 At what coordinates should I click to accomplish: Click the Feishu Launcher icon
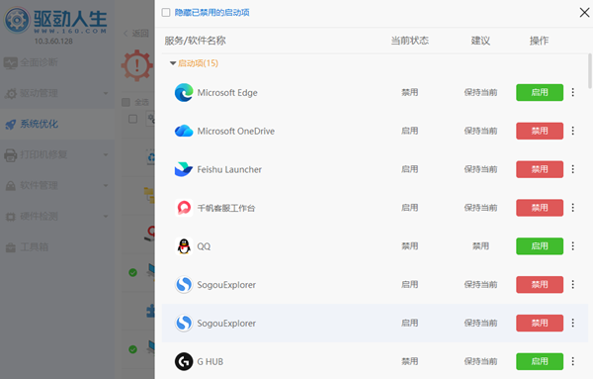click(x=184, y=169)
